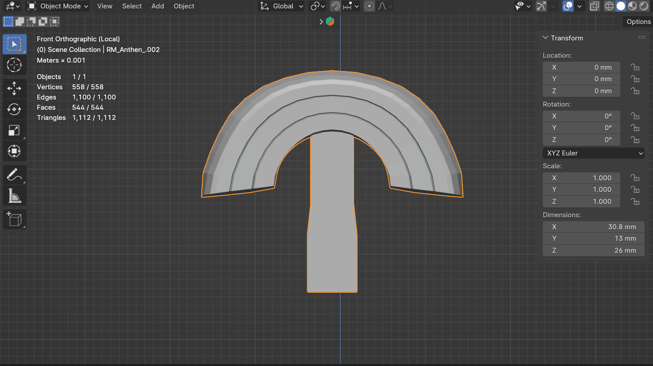
Task: Activate the Rotate tool
Action: click(14, 109)
